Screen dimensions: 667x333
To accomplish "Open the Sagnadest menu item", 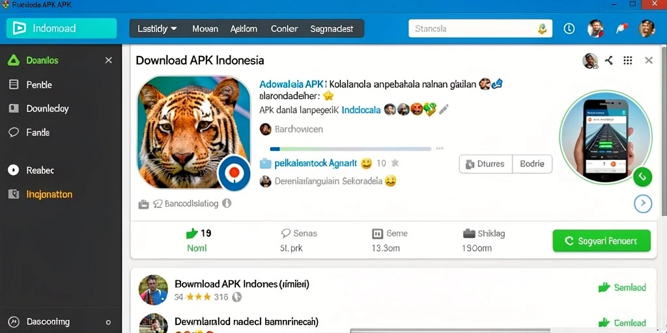I will [332, 29].
